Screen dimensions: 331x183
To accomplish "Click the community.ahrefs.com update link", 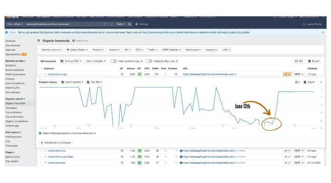I will pyautogui.click(x=195, y=32).
